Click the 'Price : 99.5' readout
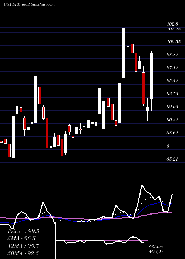This screenshot has height=259, width=185. coord(23,231)
